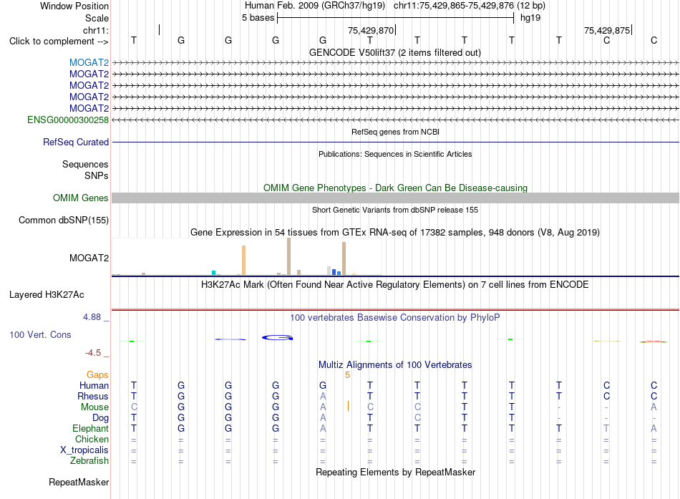
Task: Click the orange gap number 5
Action: click(x=347, y=375)
